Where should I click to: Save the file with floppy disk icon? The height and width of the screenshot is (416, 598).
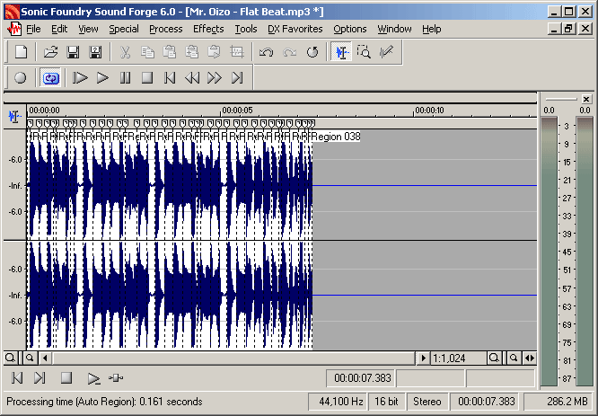click(x=74, y=52)
